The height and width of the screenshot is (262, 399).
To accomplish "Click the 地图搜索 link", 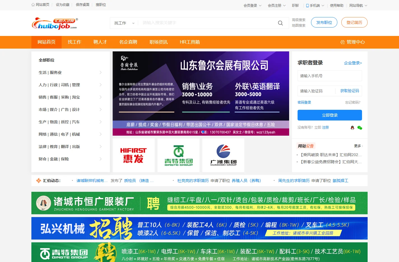I will point(299,26).
